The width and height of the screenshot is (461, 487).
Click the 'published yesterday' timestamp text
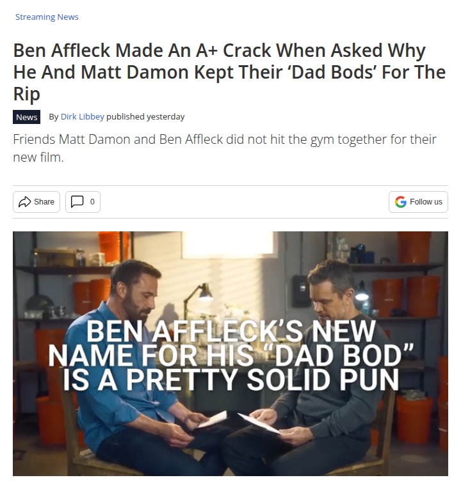click(x=145, y=117)
